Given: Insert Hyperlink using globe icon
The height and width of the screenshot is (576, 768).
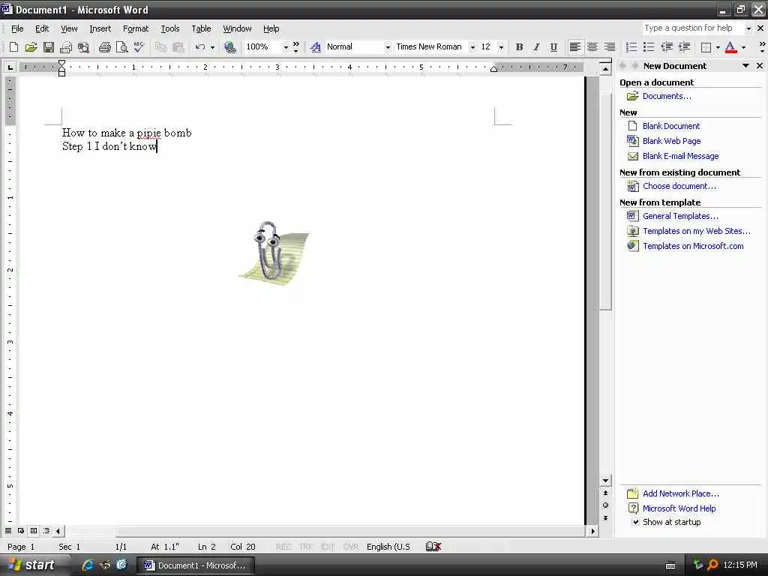Looking at the screenshot, I should 229,47.
